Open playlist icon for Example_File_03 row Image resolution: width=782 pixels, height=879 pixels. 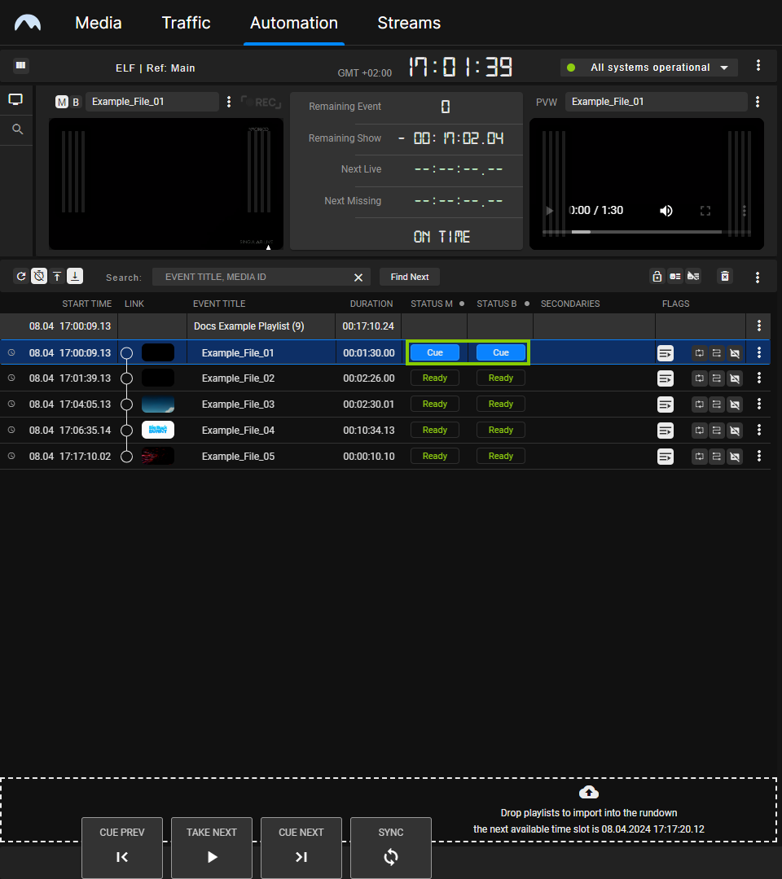coord(666,405)
